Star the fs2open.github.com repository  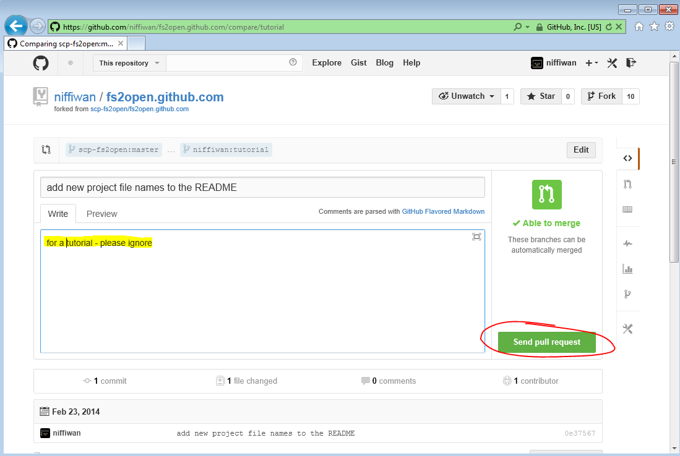540,96
